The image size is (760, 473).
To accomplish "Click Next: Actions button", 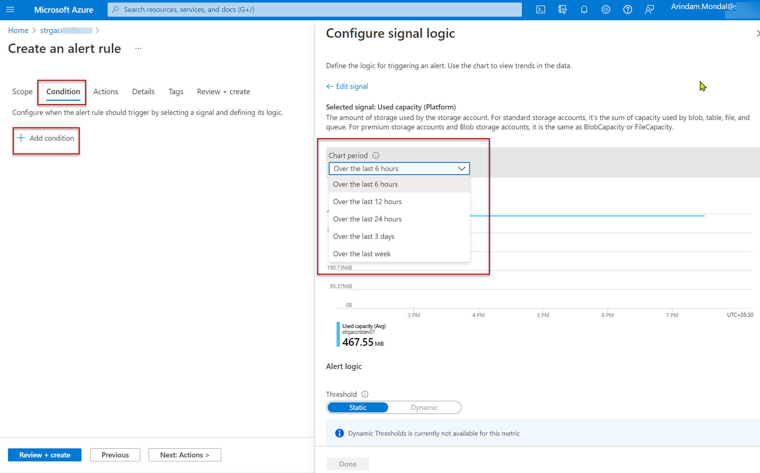I will (184, 455).
